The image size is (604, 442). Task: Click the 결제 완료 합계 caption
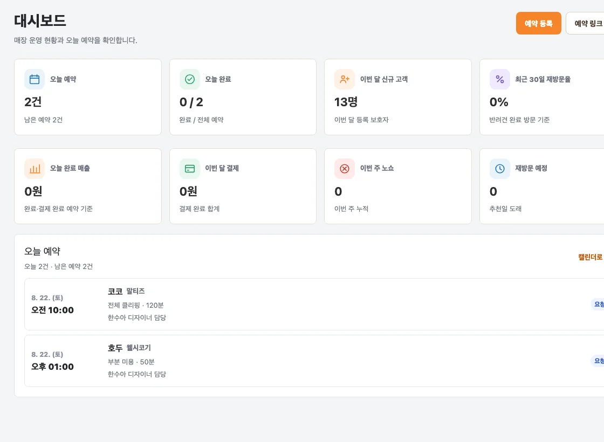coord(199,209)
